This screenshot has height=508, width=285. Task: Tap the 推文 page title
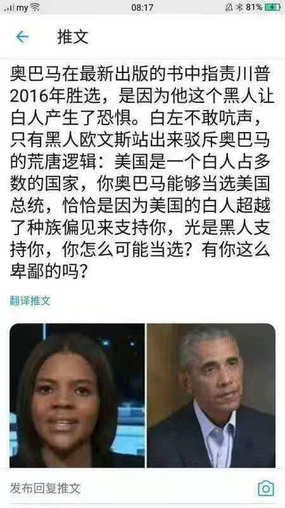tap(73, 37)
